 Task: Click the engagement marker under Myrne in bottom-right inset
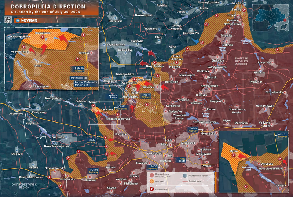tap(234, 155)
